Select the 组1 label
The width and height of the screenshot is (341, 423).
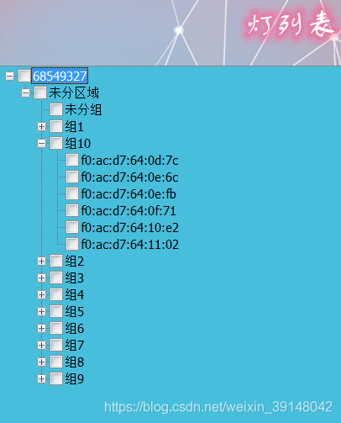click(75, 127)
